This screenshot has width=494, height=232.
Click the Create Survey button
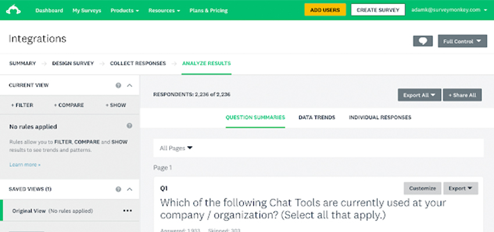click(378, 10)
